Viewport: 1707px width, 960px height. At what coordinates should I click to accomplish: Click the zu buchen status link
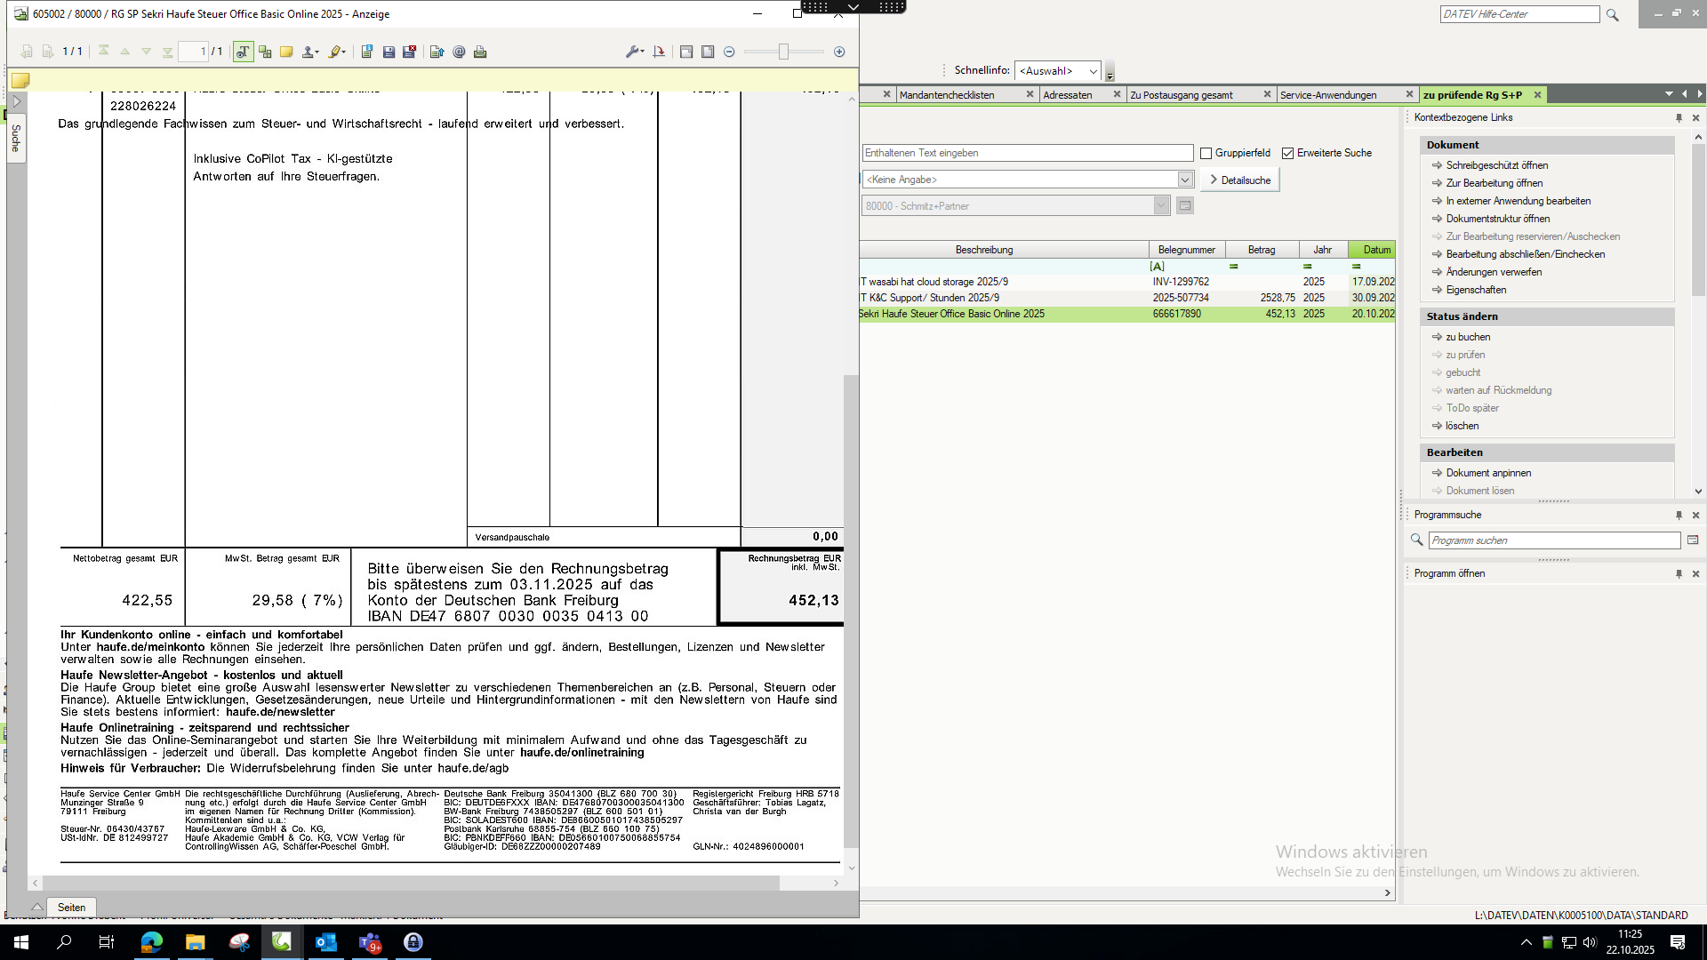pos(1468,337)
